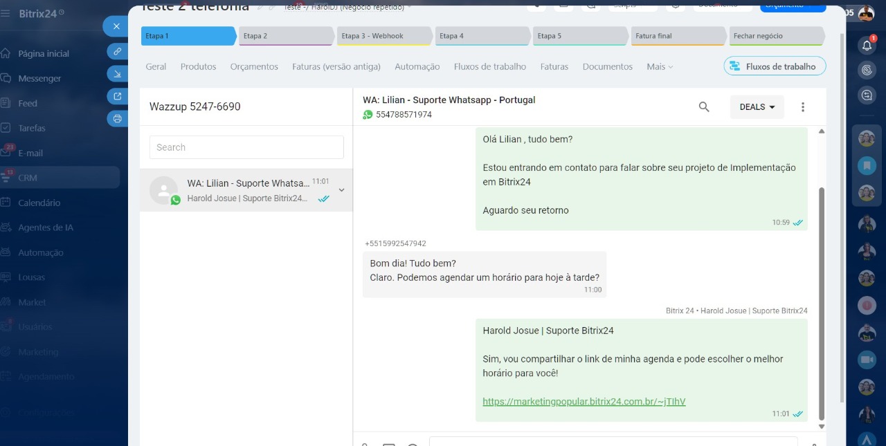Open chat three-dot options menu
Screen dimensions: 886x446
[x=803, y=107]
